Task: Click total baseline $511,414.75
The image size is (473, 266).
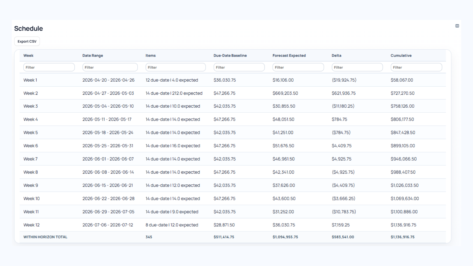Action: click(224, 237)
